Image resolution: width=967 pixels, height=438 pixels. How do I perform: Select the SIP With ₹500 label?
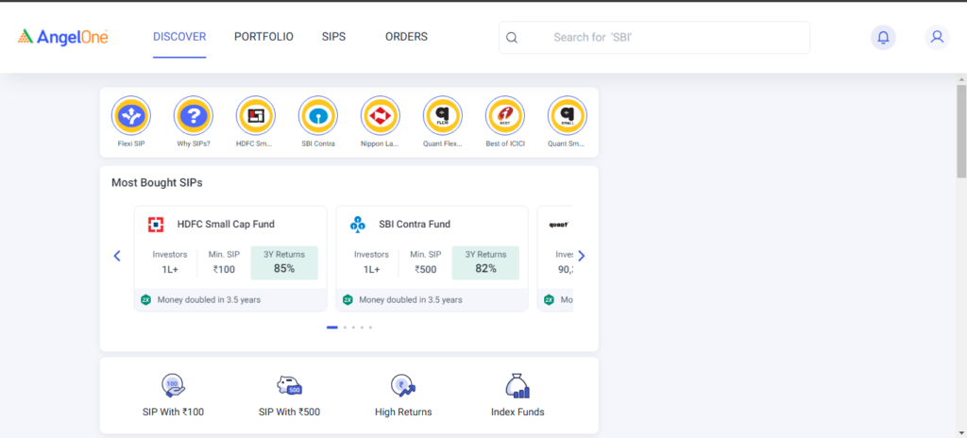289,413
